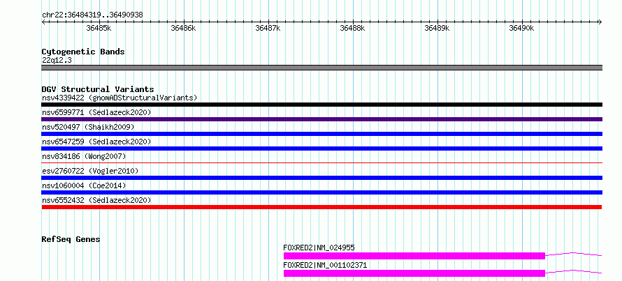The height and width of the screenshot is (281, 622).
Task: Click the 22q12.3 band label
Action: pos(57,61)
